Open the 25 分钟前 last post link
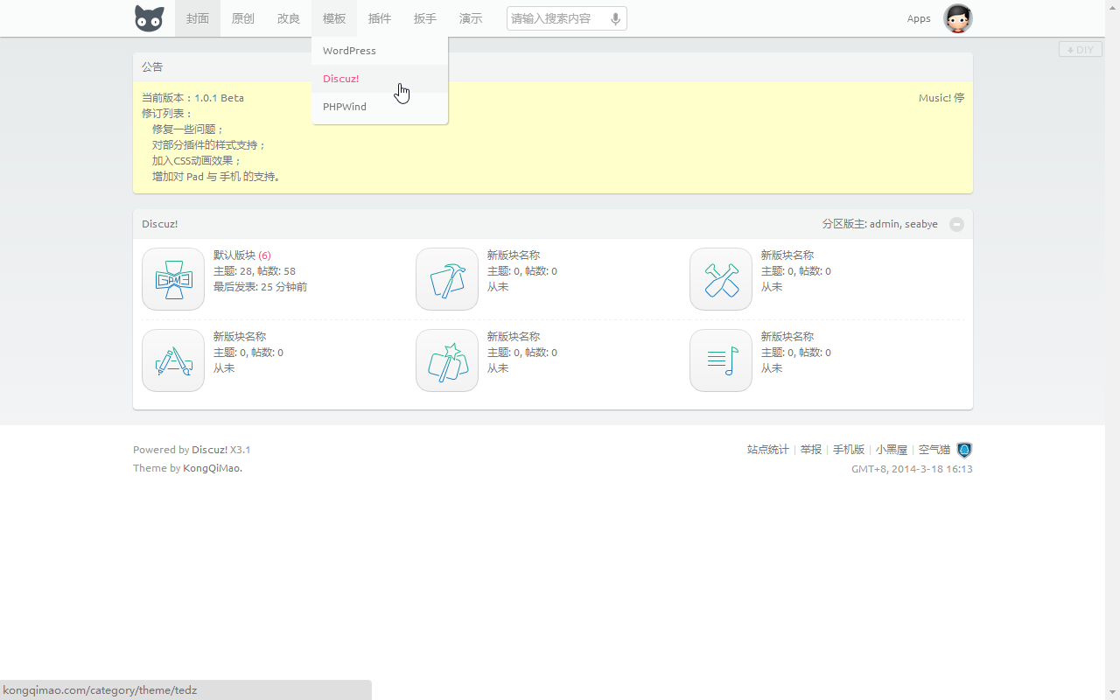Image resolution: width=1120 pixels, height=700 pixels. click(284, 287)
